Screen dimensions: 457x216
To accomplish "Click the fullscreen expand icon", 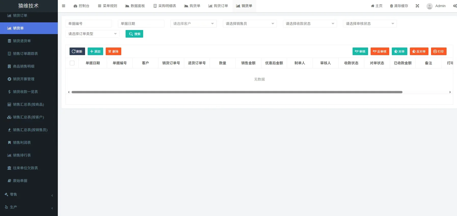I will [417, 6].
